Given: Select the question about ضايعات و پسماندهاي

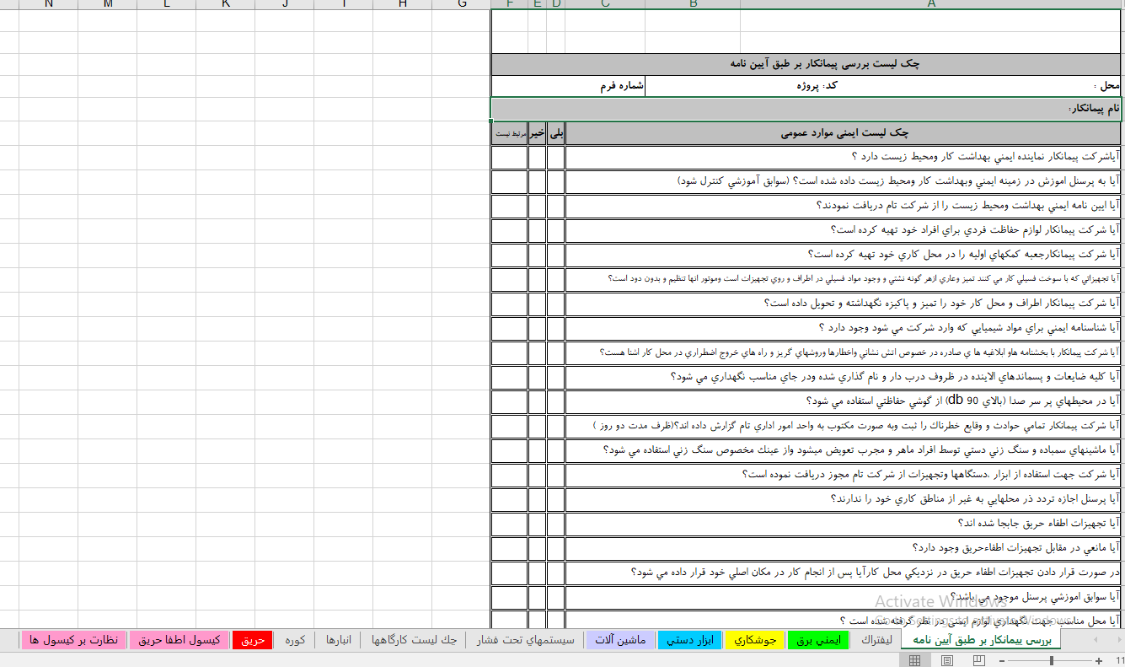Looking at the screenshot, I should click(x=844, y=377).
